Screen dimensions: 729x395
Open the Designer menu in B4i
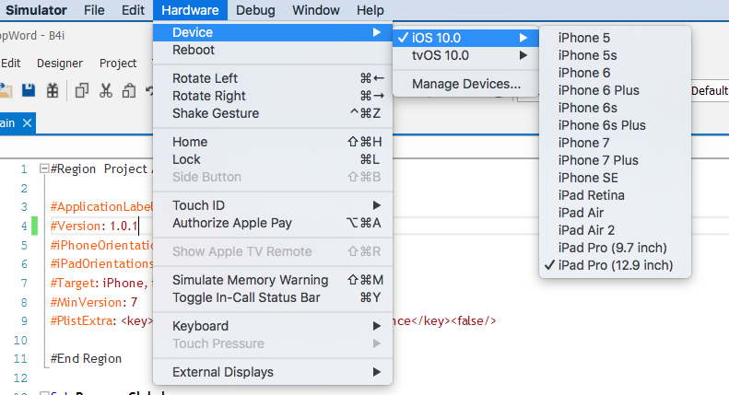[60, 64]
